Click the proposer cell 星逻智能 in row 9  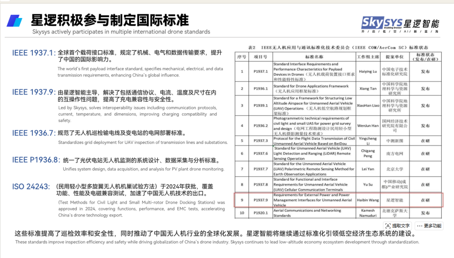click(394, 200)
